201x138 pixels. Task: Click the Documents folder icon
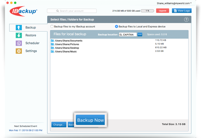(52, 41)
